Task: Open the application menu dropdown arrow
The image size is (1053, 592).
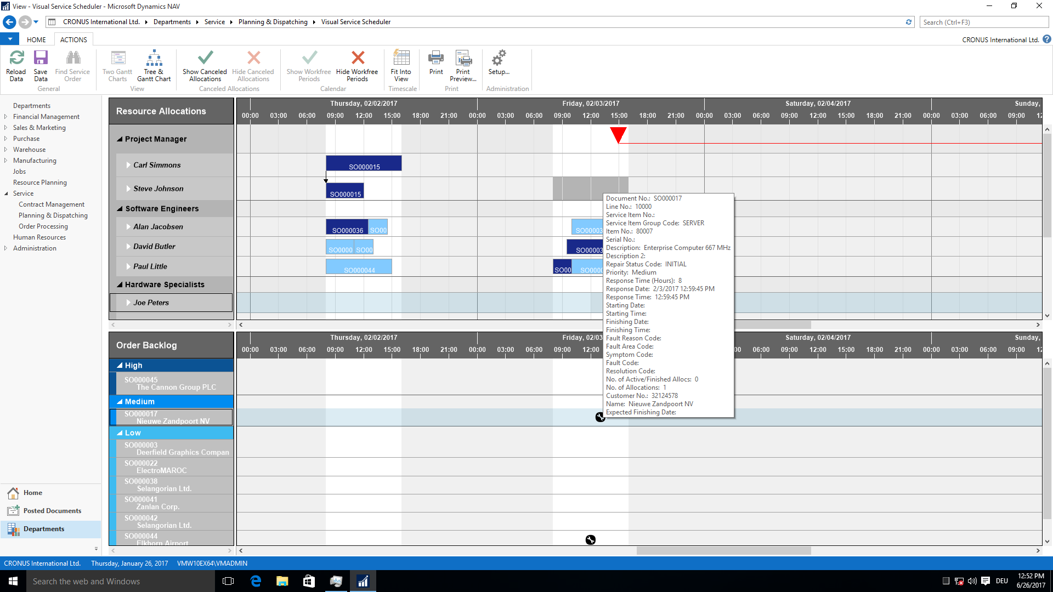Action: [x=9, y=39]
